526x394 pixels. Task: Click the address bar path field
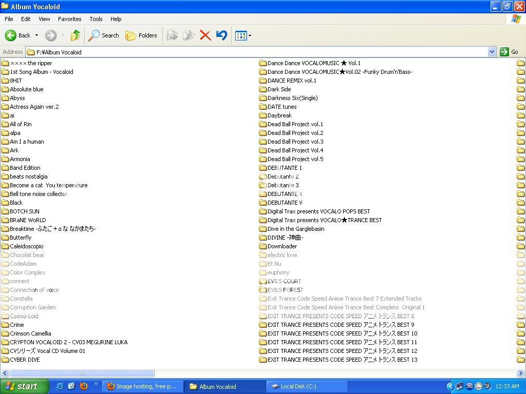257,52
